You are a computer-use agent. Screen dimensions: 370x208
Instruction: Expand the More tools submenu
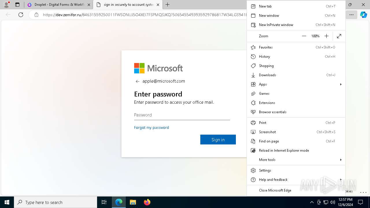(296, 160)
